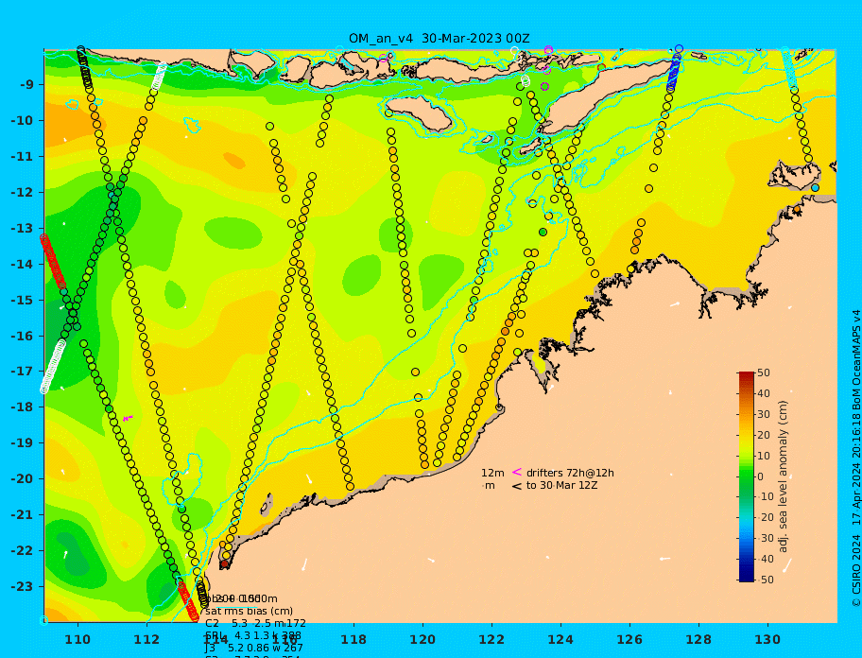
Task: Click the longitude axis label 112
Action: (147, 640)
